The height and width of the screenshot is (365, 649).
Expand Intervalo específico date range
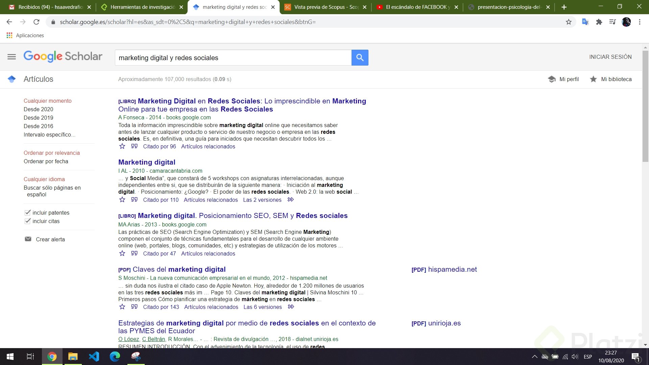49,135
